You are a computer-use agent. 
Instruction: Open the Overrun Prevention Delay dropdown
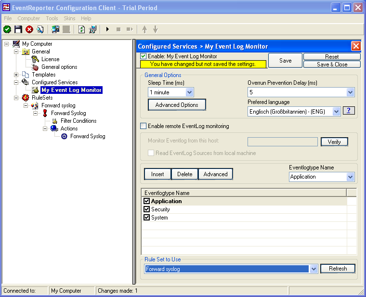(350, 92)
